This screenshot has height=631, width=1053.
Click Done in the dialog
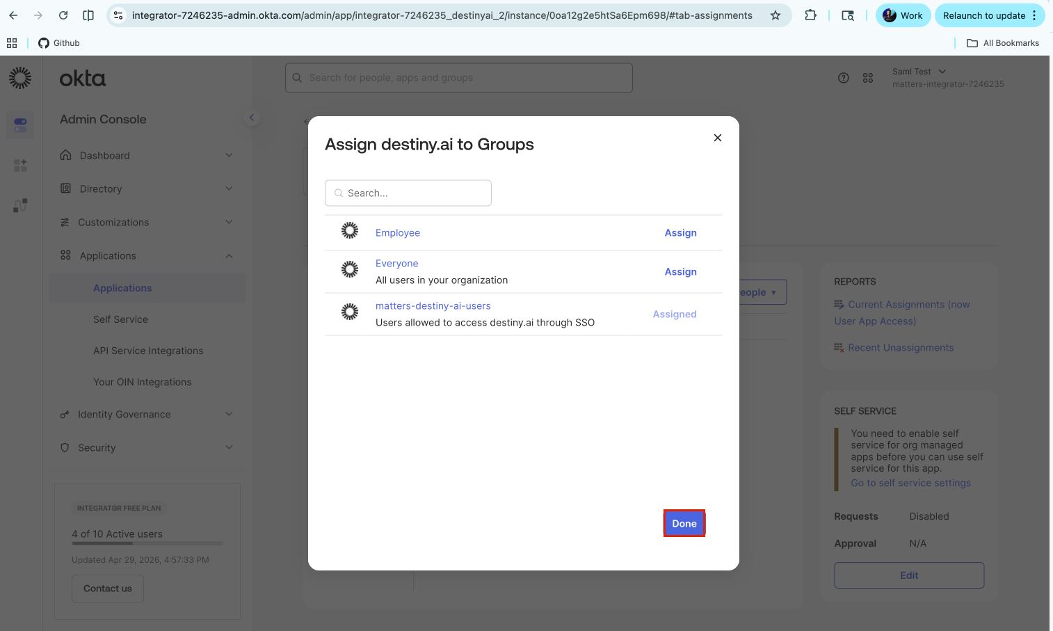684,524
